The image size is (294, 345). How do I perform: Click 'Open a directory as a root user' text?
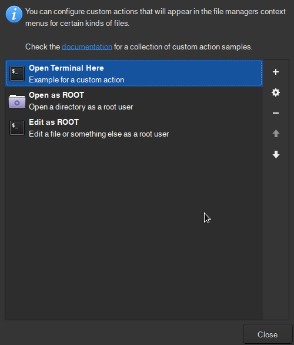pyautogui.click(x=81, y=107)
